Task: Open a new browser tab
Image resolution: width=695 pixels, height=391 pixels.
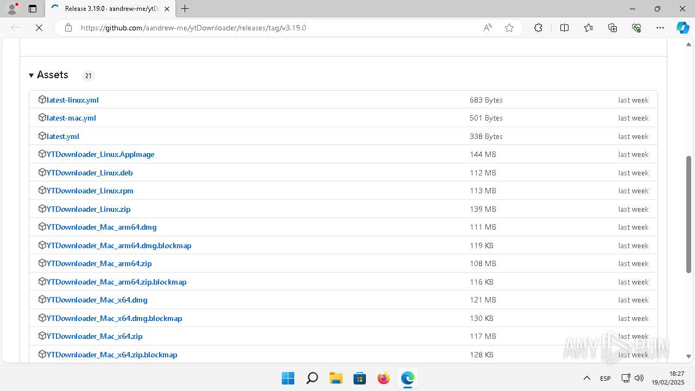Action: pos(185,9)
